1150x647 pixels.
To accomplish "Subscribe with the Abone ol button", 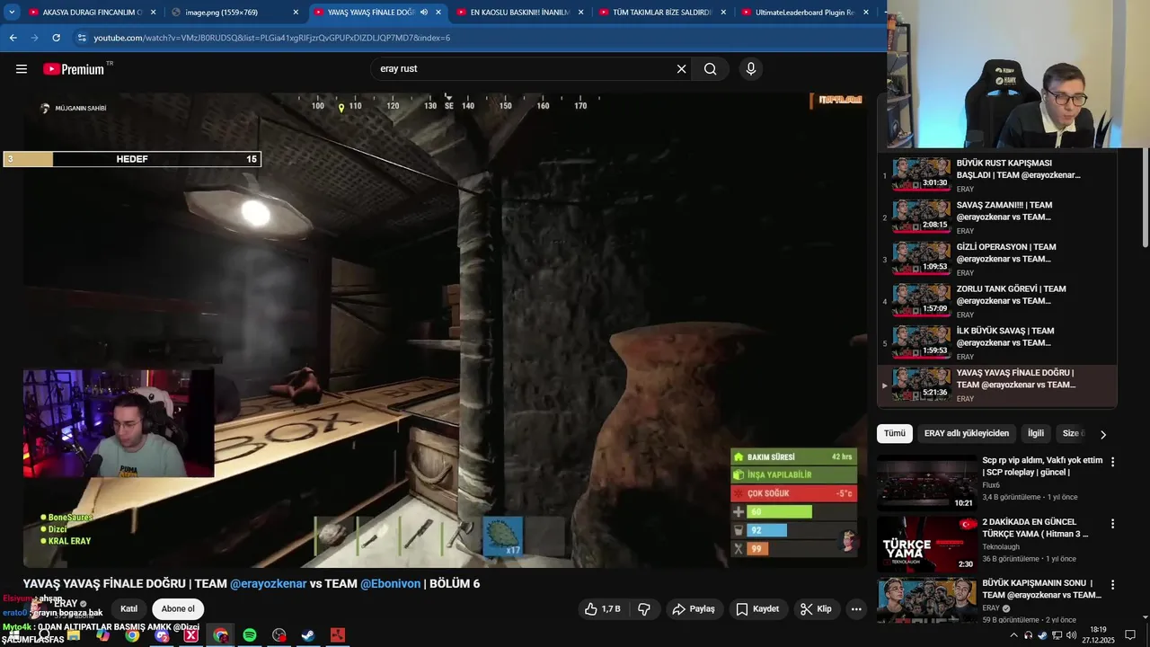I will (x=178, y=609).
